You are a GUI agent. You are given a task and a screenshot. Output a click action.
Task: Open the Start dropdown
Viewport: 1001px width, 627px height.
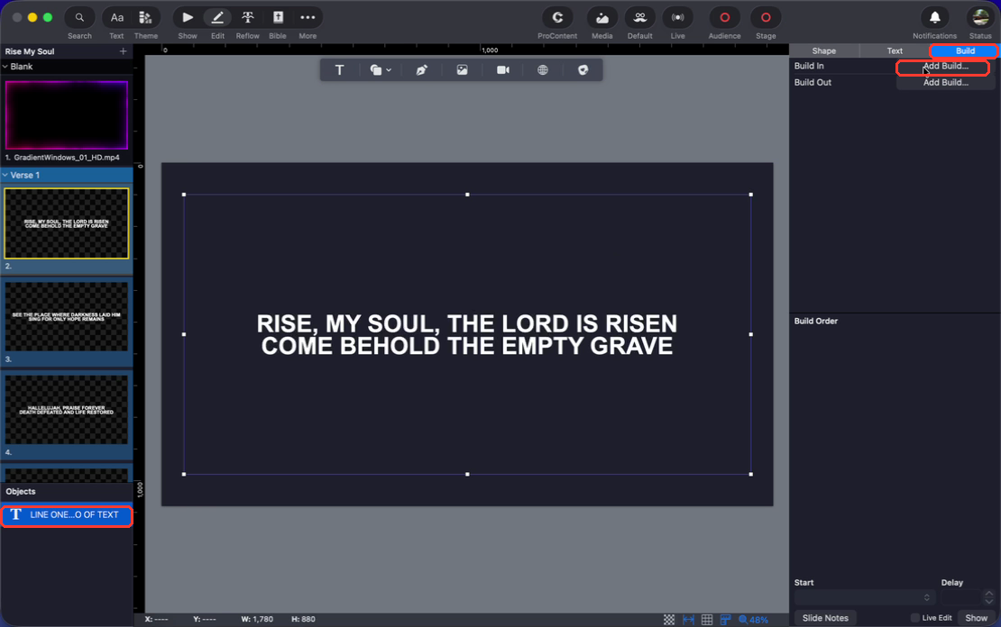[x=865, y=597]
